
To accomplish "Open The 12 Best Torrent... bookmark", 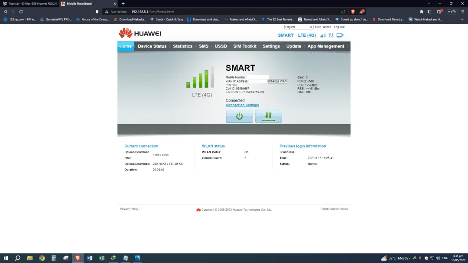I will click(x=278, y=19).
